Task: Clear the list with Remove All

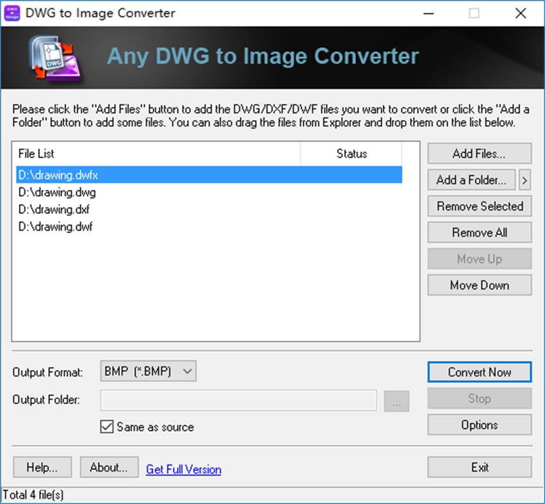Action: click(x=479, y=232)
